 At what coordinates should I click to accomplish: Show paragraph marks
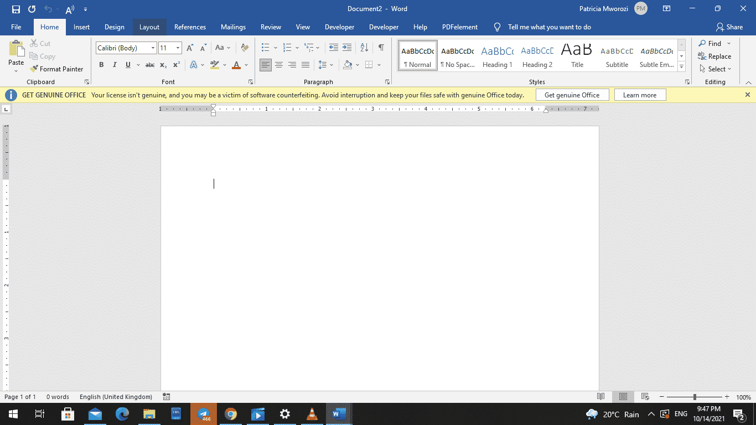tap(380, 48)
